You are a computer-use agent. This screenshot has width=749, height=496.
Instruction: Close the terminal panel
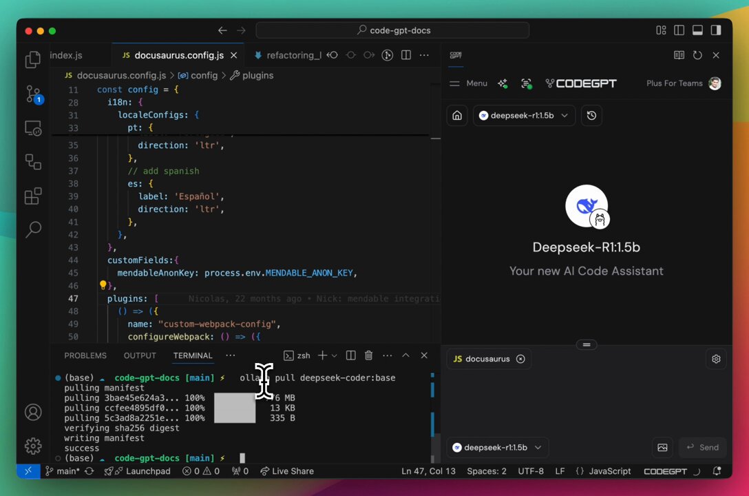click(x=424, y=355)
